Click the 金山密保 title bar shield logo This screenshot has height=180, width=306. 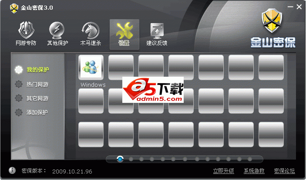coord(14,8)
